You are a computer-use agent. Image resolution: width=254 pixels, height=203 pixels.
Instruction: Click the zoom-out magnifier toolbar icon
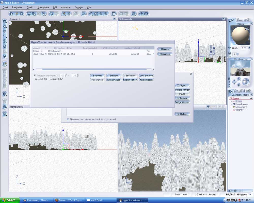106,14
